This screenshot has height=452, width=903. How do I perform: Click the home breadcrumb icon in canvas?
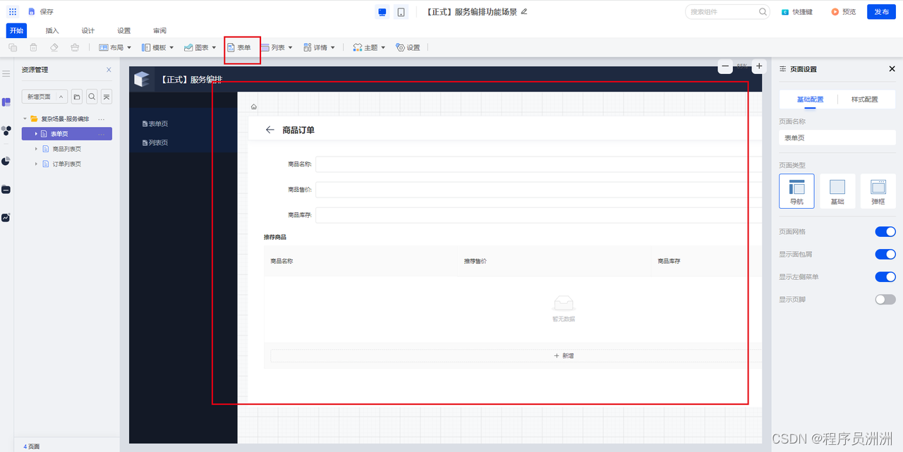[254, 107]
